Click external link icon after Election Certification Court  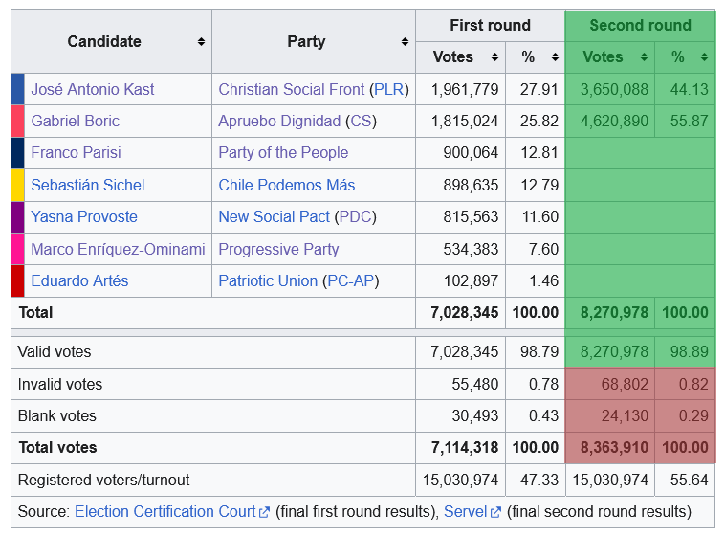point(264,512)
